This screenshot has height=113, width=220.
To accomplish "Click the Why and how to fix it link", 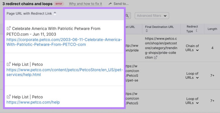I will coord(85,4).
